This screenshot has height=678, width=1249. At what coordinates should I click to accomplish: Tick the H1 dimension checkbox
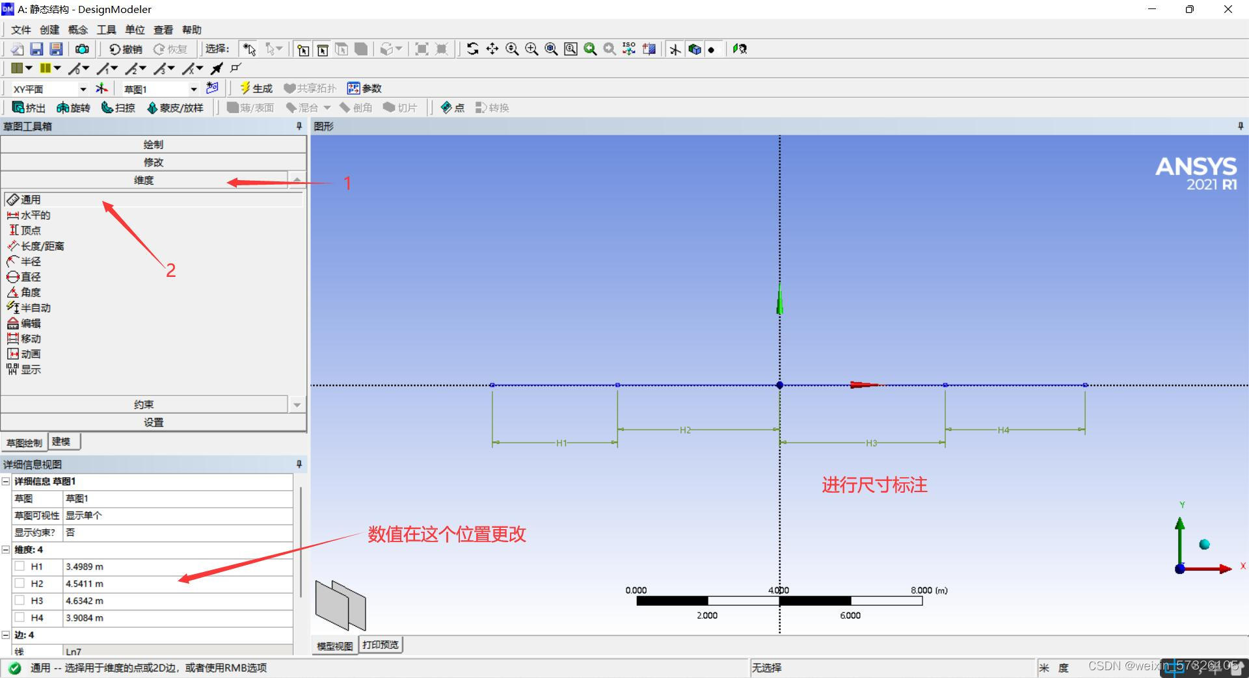(20, 566)
